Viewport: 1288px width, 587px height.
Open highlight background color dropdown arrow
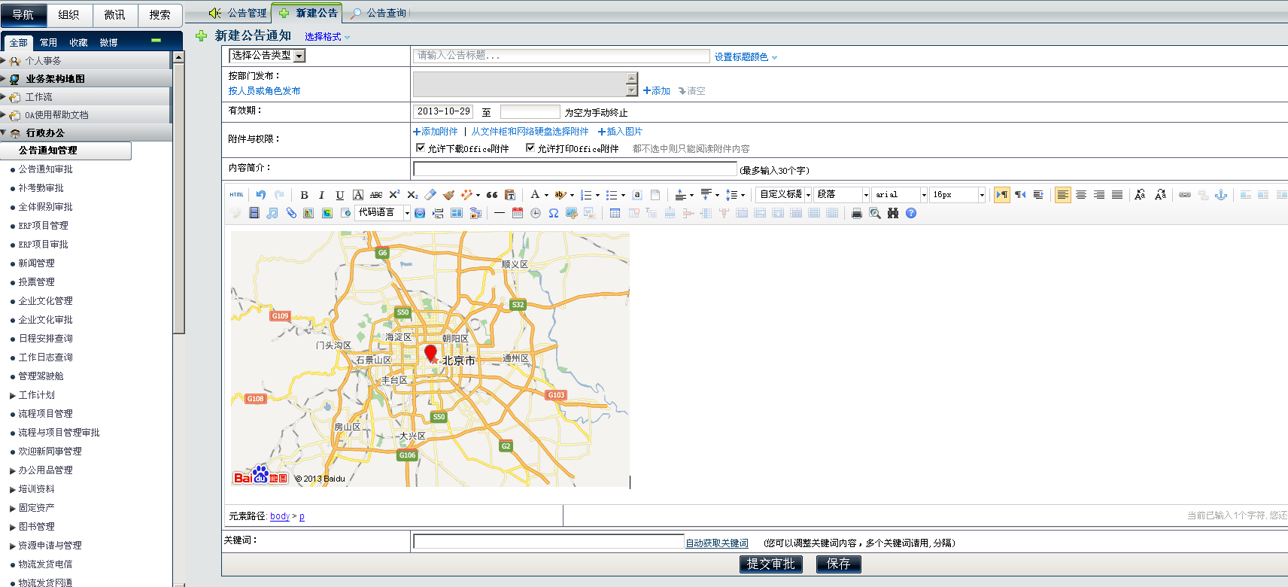pos(572,195)
